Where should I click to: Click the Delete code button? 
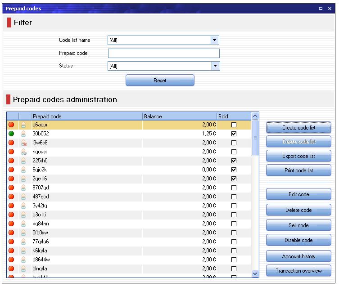[298, 210]
